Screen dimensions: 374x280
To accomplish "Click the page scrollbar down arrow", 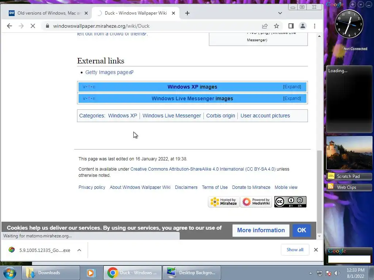I will tap(319, 236).
